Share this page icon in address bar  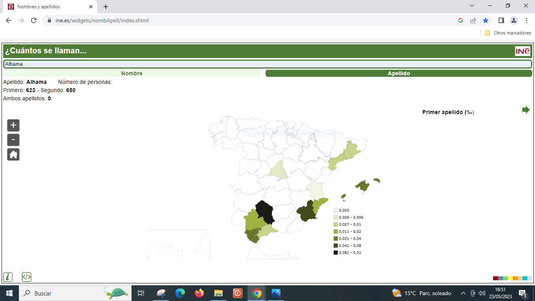tap(473, 20)
